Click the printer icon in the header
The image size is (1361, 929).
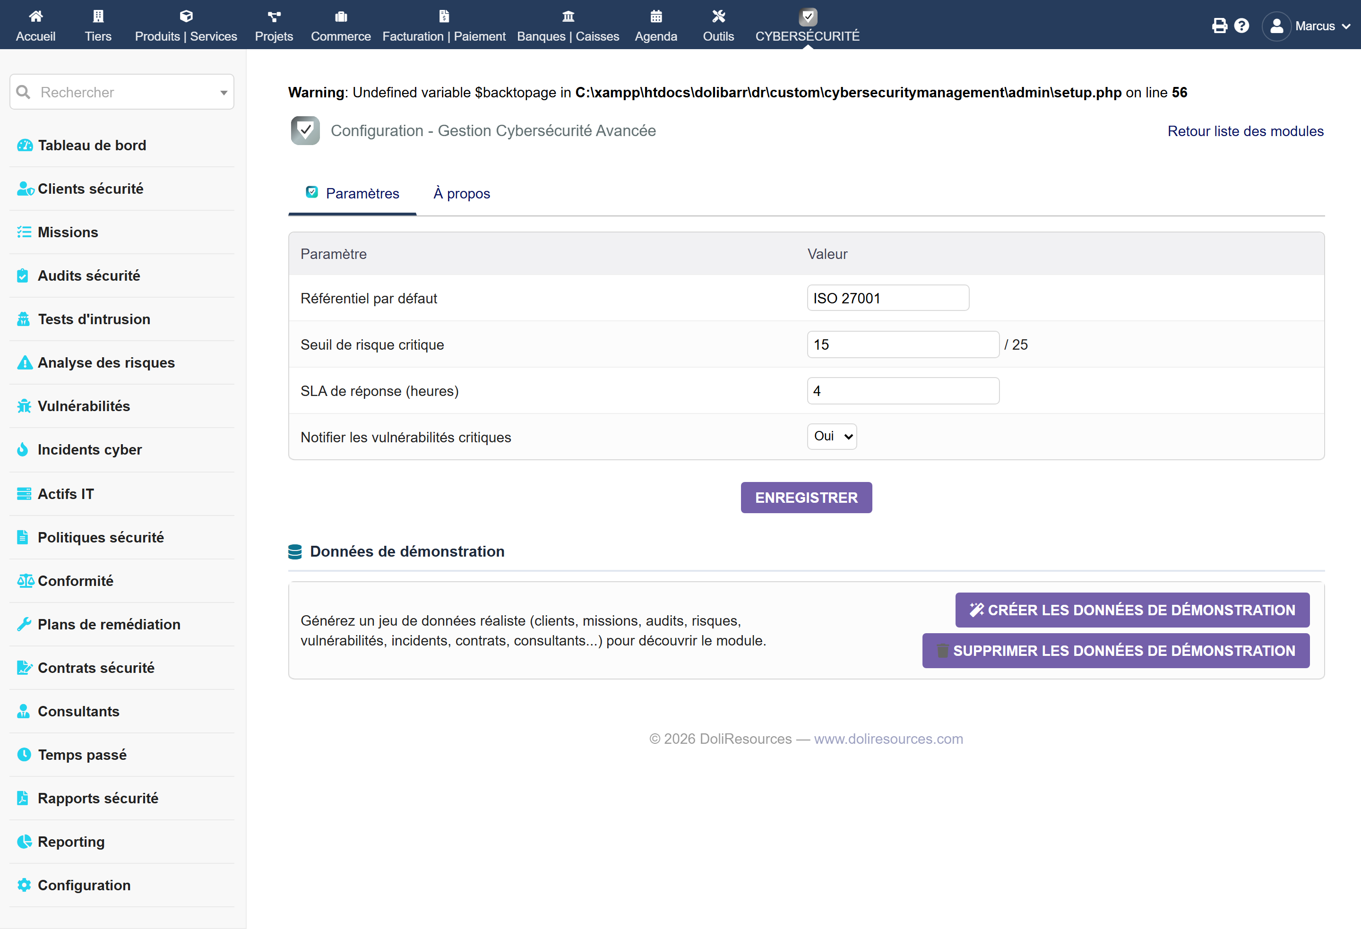coord(1219,26)
